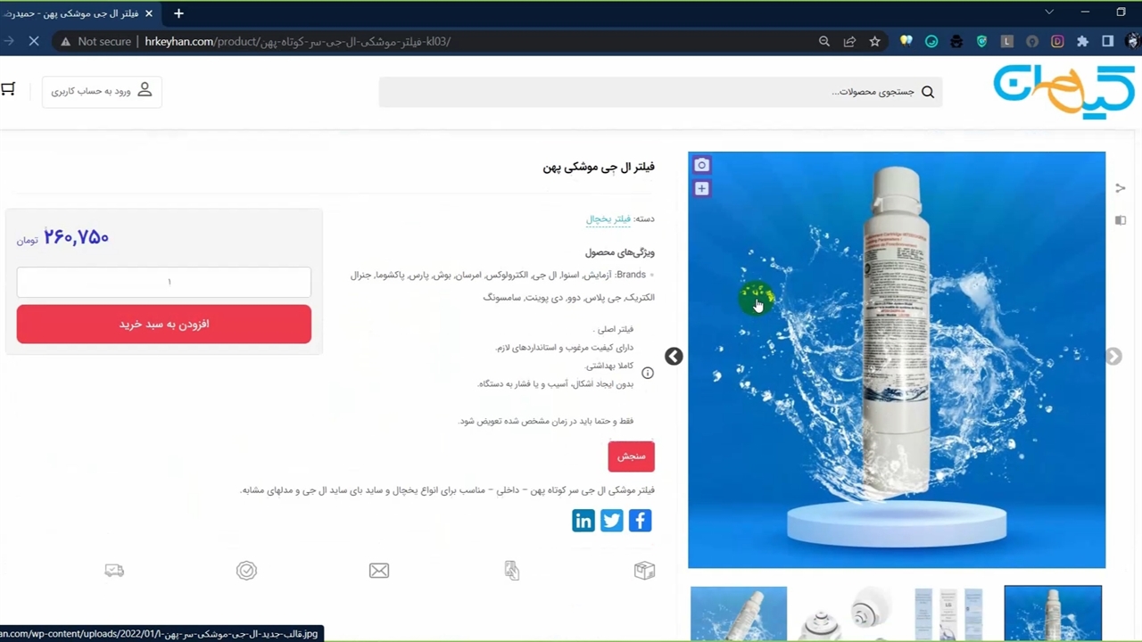Add product to cart with red button
Image resolution: width=1142 pixels, height=642 pixels.
pos(164,324)
